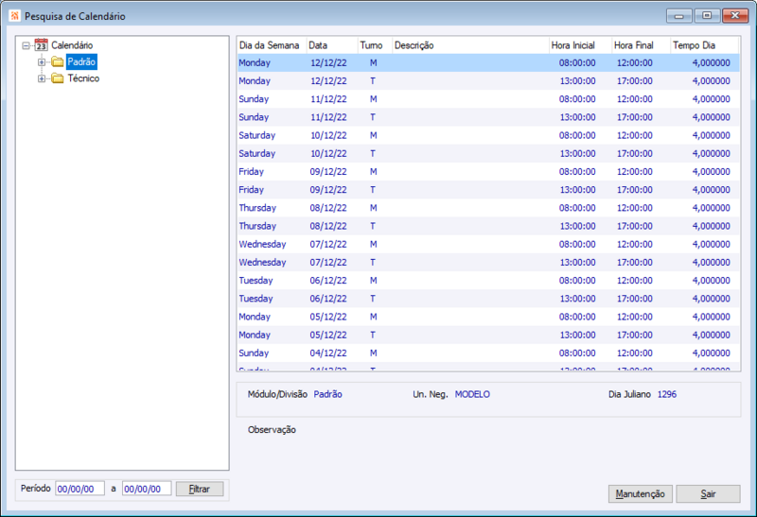The width and height of the screenshot is (757, 517).
Task: Focus the Período end date field
Action: (x=147, y=489)
